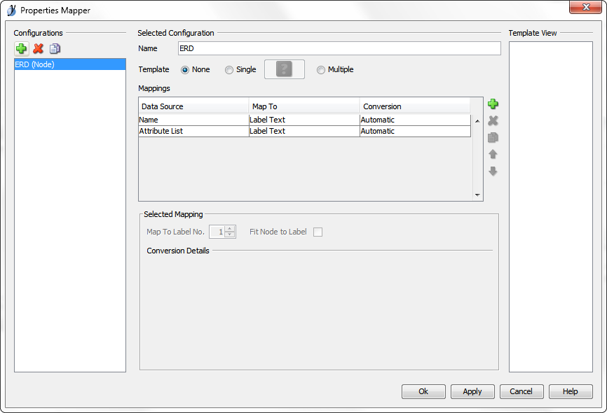Add a new configuration with green plus
The width and height of the screenshot is (607, 413).
pos(21,48)
